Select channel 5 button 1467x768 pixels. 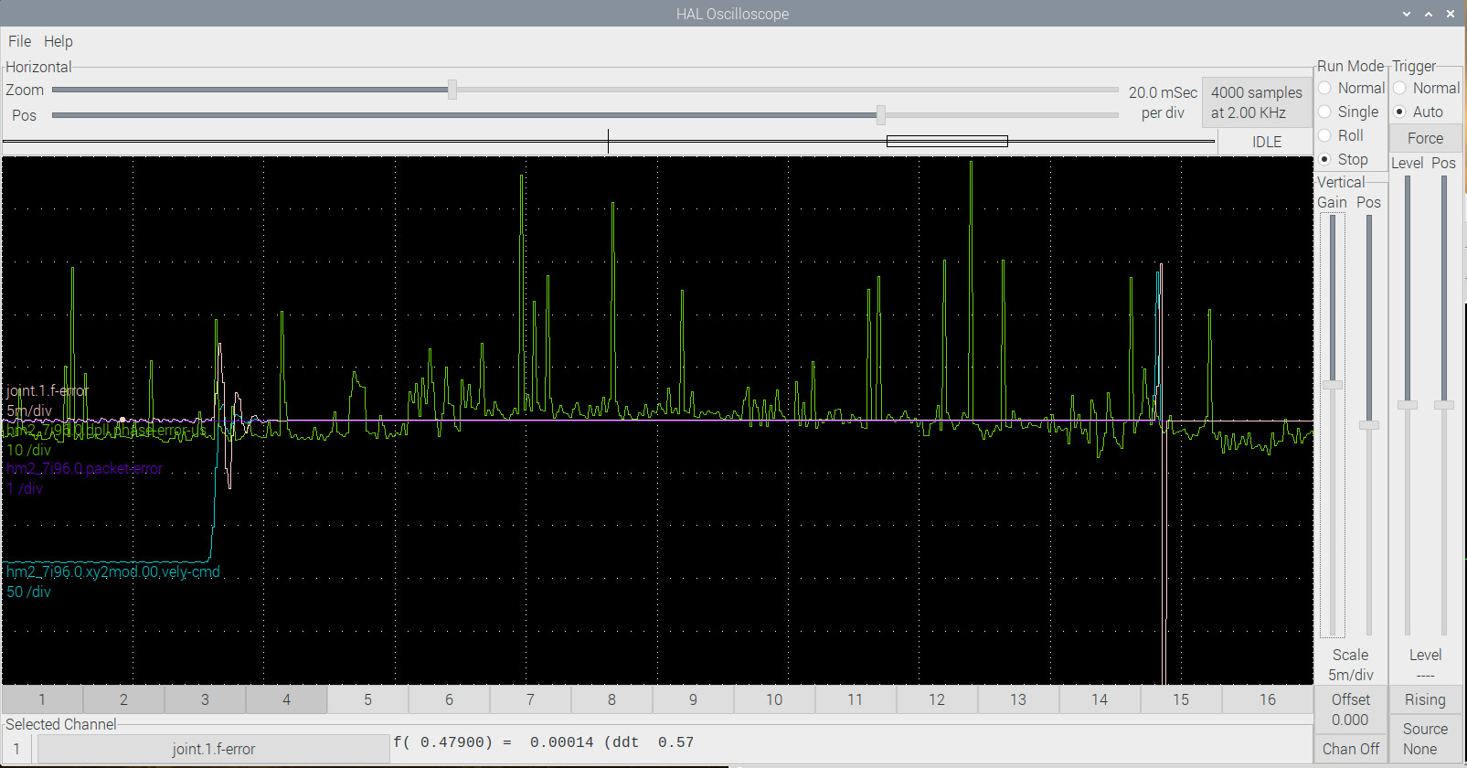[x=367, y=699]
